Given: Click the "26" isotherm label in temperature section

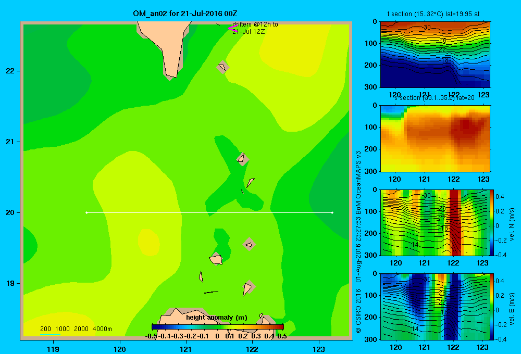Looking at the screenshot, I should [x=442, y=41].
